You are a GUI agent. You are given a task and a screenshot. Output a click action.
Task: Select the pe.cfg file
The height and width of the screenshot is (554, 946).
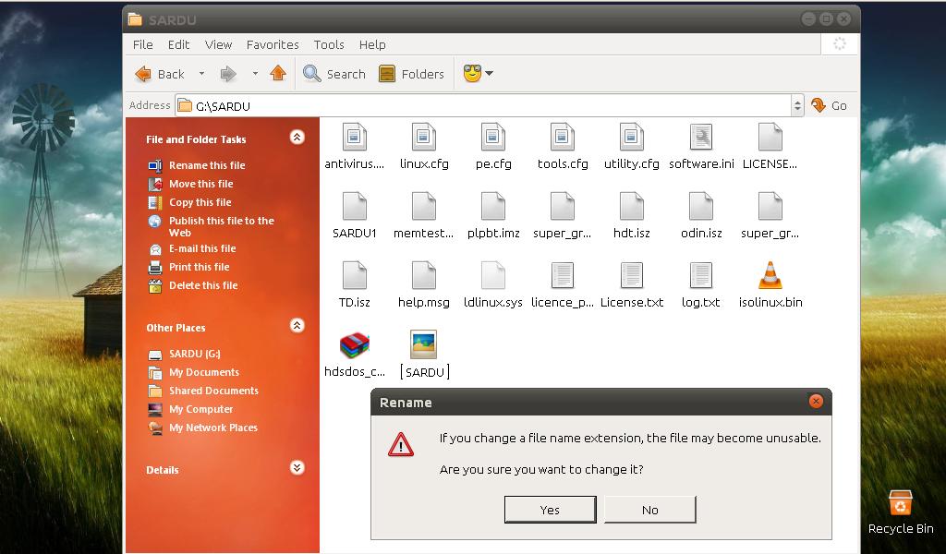(493, 147)
